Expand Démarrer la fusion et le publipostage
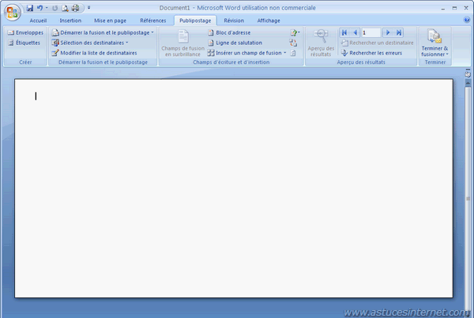Image resolution: width=474 pixels, height=318 pixels. coord(103,32)
